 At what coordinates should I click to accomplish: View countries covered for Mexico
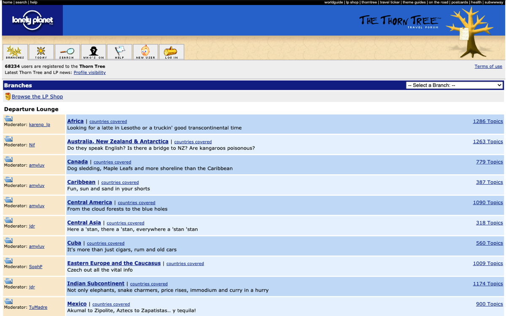(x=111, y=304)
